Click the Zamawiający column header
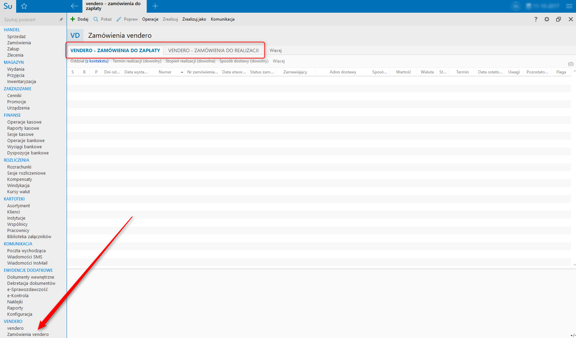The width and height of the screenshot is (576, 338). click(x=295, y=72)
